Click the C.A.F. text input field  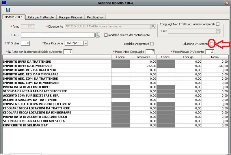[58, 35]
